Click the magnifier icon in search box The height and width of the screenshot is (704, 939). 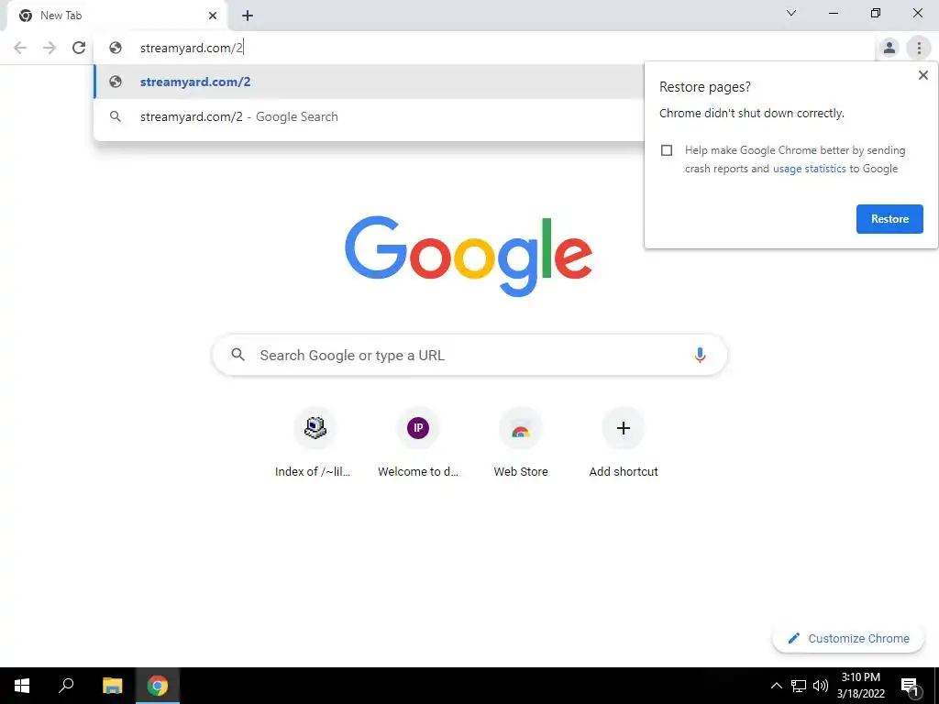tap(238, 355)
